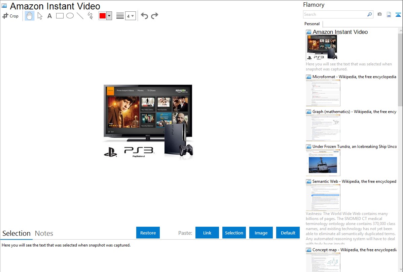Open the Under Frozen Tundra ship thumbnail

pos(323,163)
